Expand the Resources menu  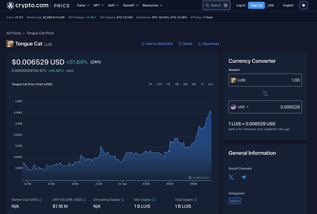tap(152, 5)
